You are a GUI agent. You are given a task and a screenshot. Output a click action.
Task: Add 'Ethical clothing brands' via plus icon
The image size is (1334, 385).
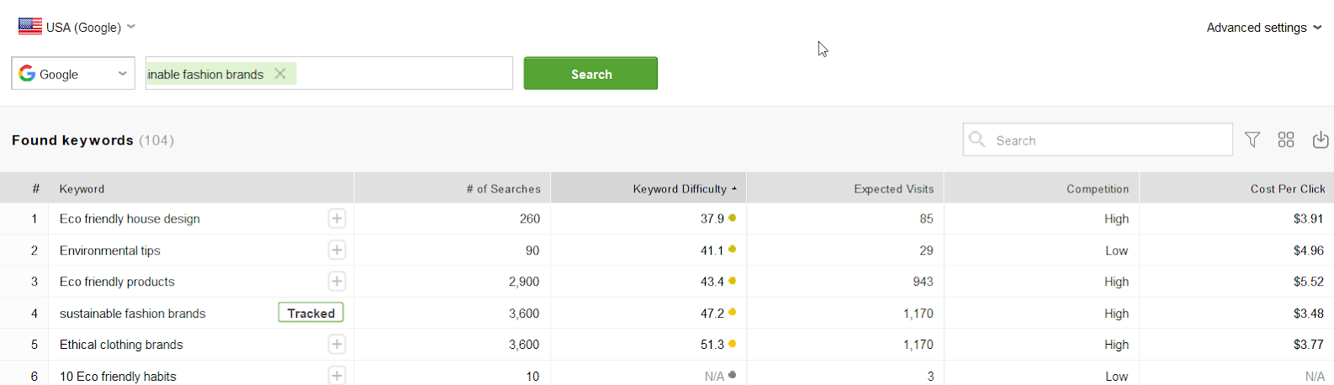click(x=336, y=344)
